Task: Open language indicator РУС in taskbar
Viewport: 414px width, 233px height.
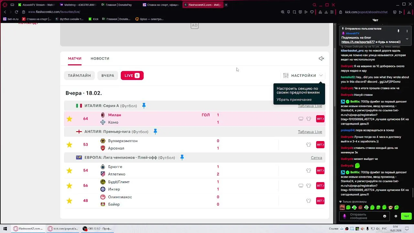Action: coord(384,228)
